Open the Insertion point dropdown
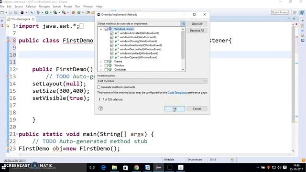Screen dimensions: 306x172 (x=152, y=81)
